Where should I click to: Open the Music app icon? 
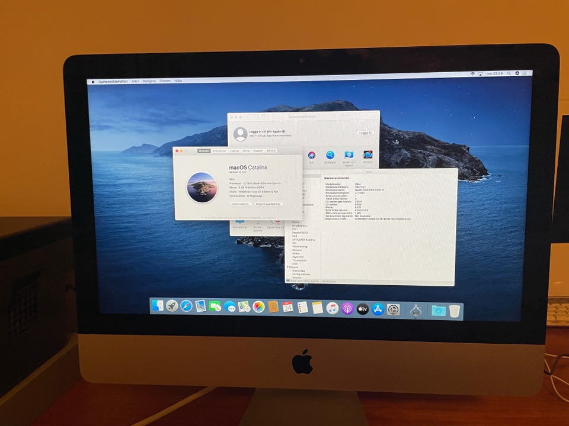332,308
